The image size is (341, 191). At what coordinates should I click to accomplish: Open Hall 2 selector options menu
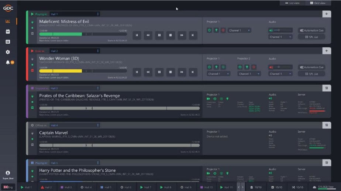(x=98, y=51)
